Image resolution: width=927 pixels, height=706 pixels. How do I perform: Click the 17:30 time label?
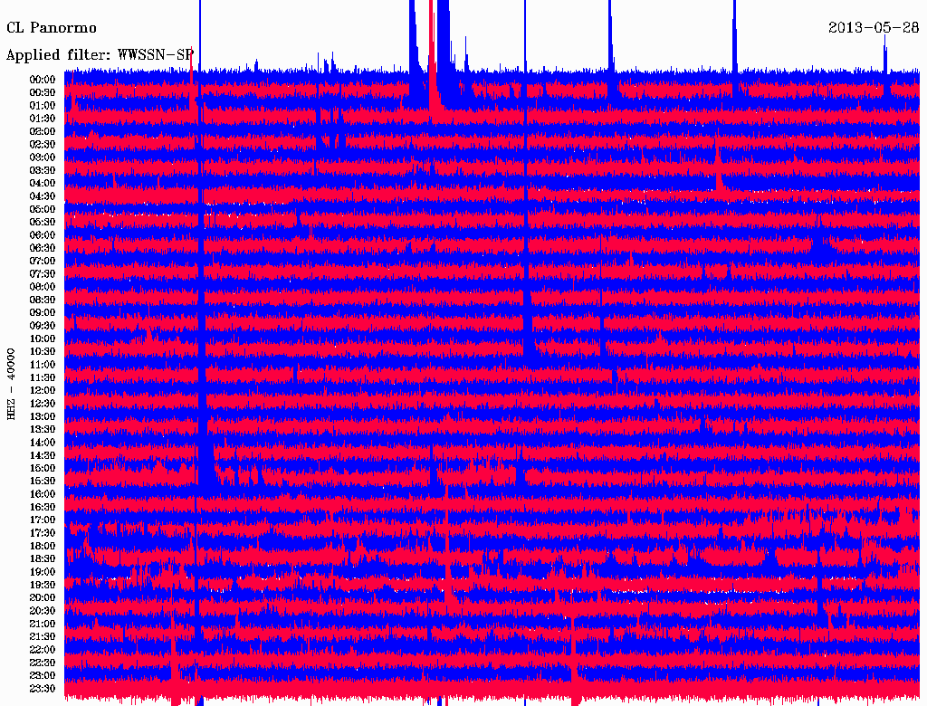pyautogui.click(x=43, y=533)
